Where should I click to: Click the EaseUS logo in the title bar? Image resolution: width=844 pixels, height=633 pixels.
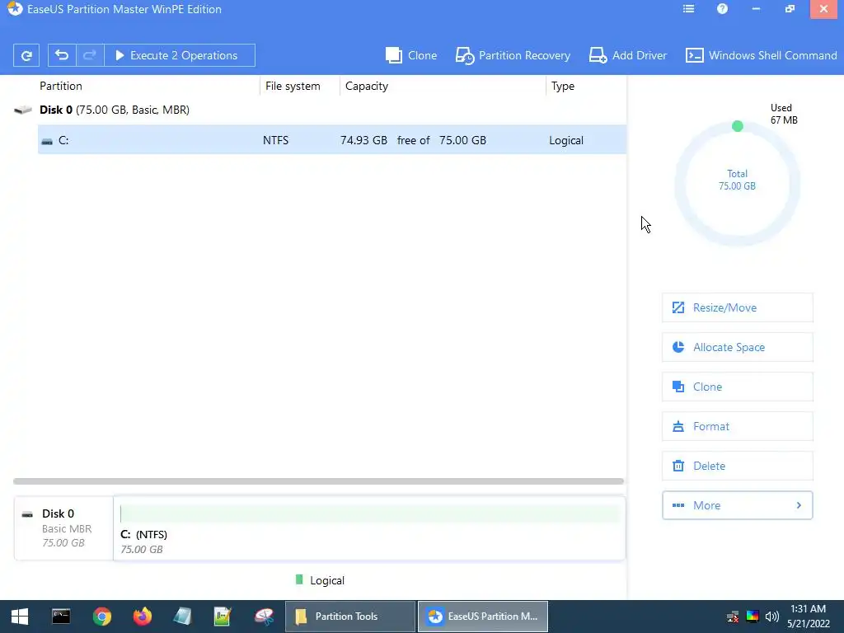point(15,9)
